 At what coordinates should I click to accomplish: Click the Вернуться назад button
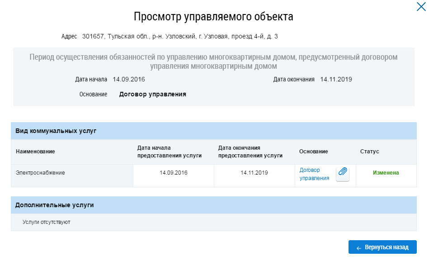click(x=382, y=247)
